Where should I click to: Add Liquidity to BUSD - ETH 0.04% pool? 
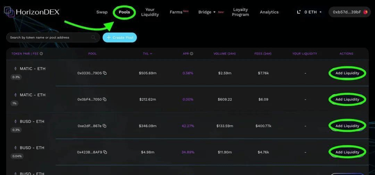(347, 152)
